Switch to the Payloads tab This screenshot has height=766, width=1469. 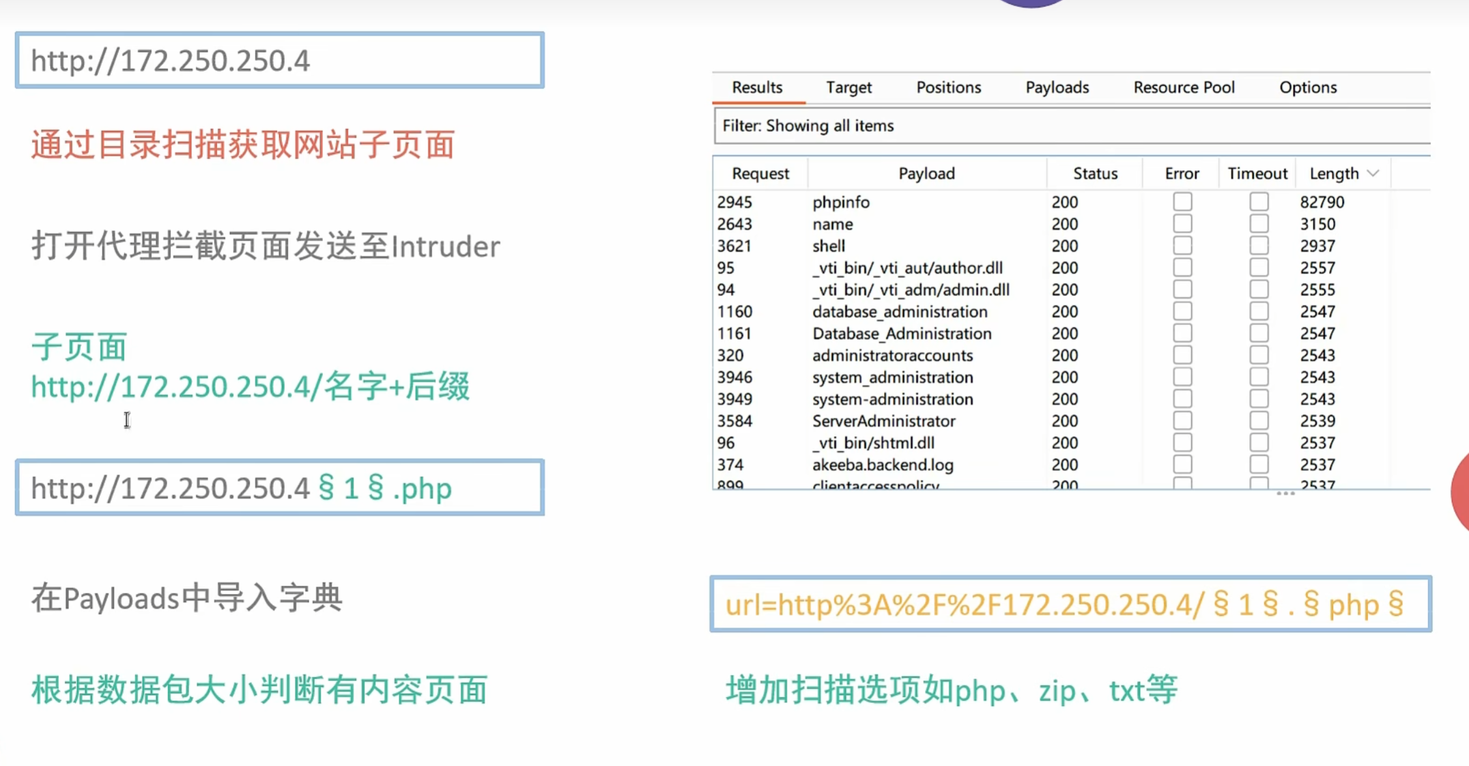pos(1057,87)
